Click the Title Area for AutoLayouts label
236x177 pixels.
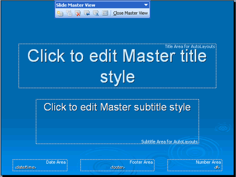[x=190, y=47]
